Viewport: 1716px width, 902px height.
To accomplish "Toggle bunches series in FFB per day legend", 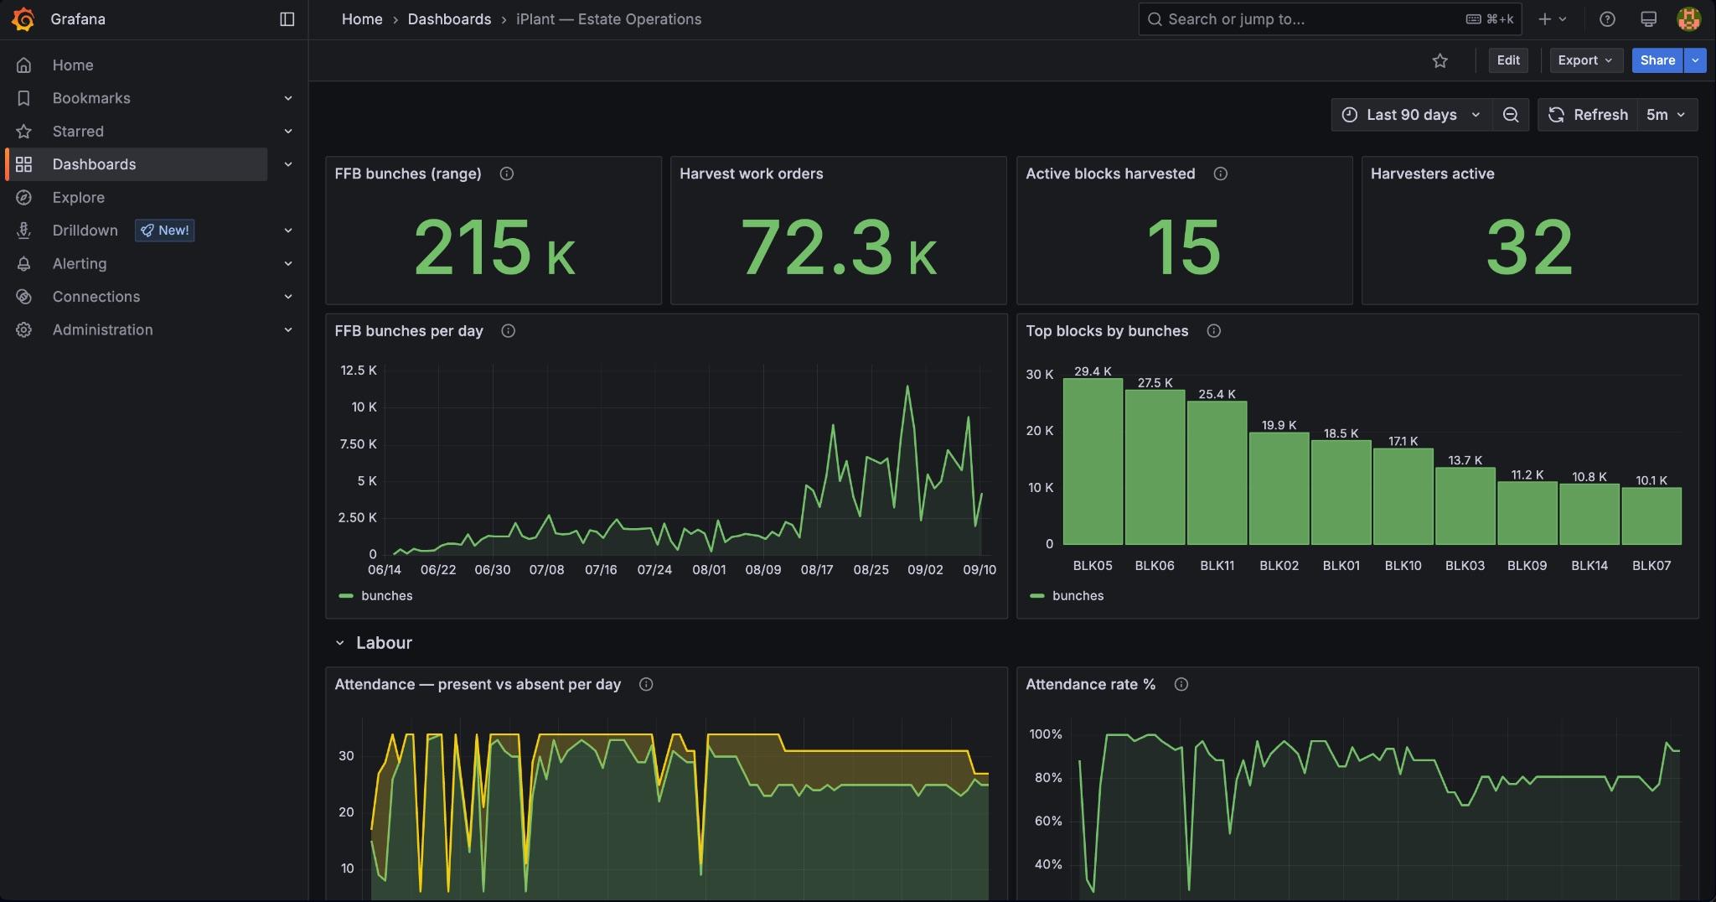I will point(375,596).
